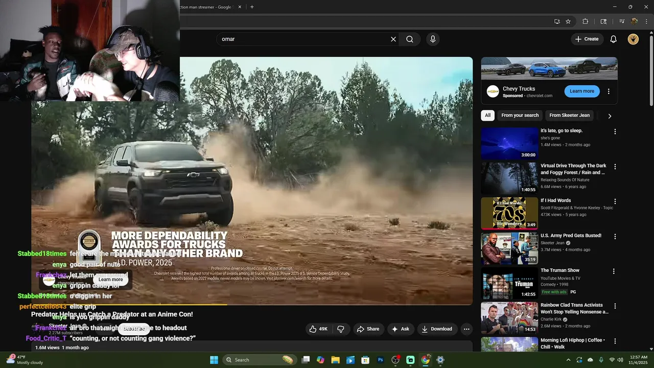
Task: Share the video
Action: pos(368,329)
